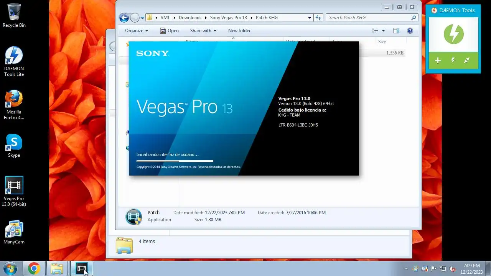Open recent pages dropdown next to navigation arrows
491x276 pixels.
tap(142, 18)
